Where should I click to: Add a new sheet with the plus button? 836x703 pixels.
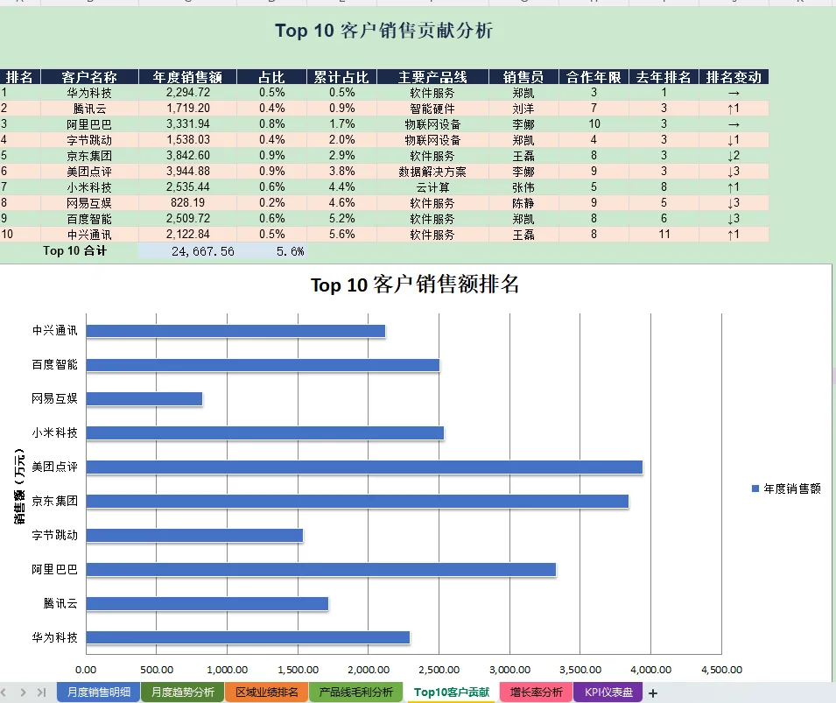[652, 692]
